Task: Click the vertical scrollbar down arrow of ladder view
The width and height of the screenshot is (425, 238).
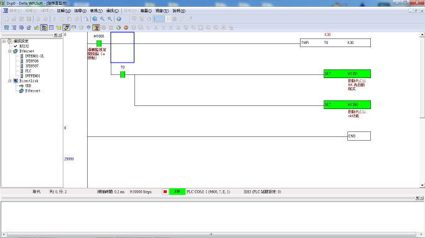Action: [423, 185]
